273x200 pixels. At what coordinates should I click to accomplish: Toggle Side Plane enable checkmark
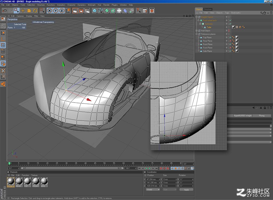(230, 51)
